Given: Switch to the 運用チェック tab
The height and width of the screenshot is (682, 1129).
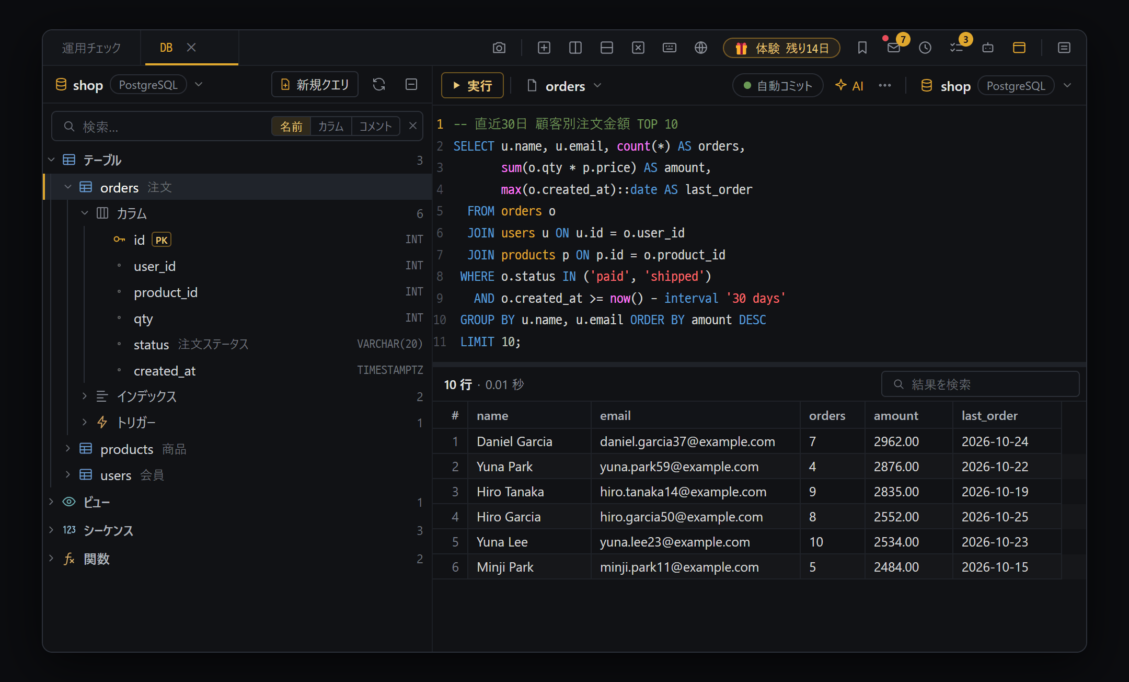Looking at the screenshot, I should [91, 48].
